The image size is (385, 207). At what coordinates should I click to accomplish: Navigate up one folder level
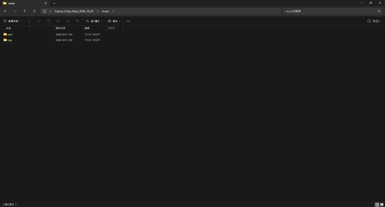click(x=24, y=11)
